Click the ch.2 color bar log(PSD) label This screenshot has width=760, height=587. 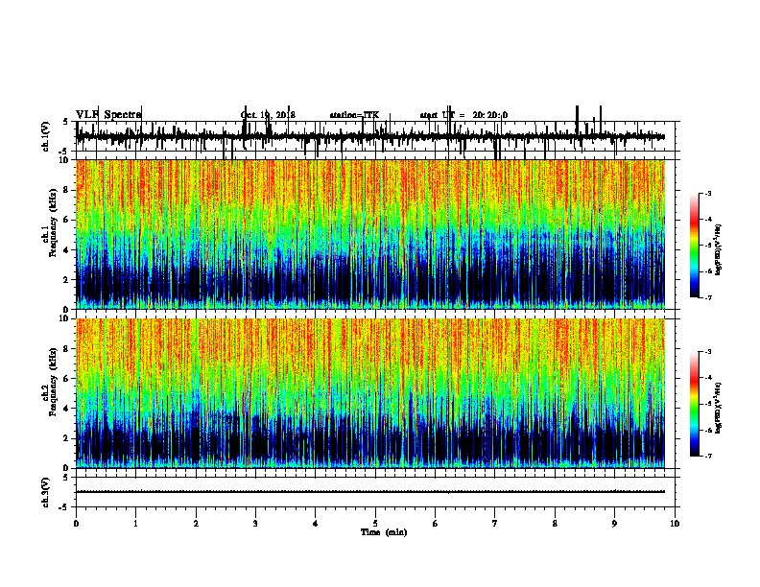[719, 408]
